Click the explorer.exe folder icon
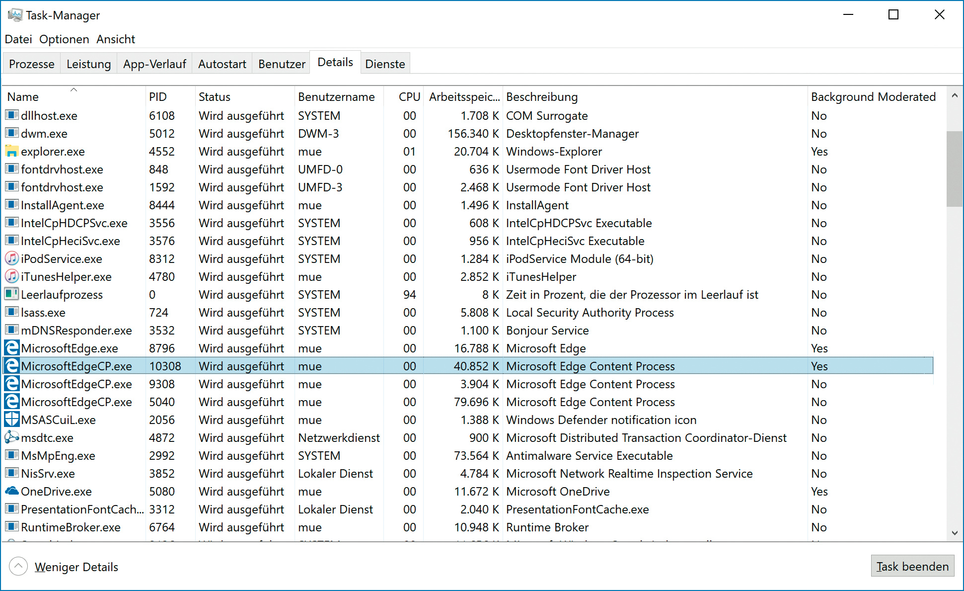 [x=11, y=152]
